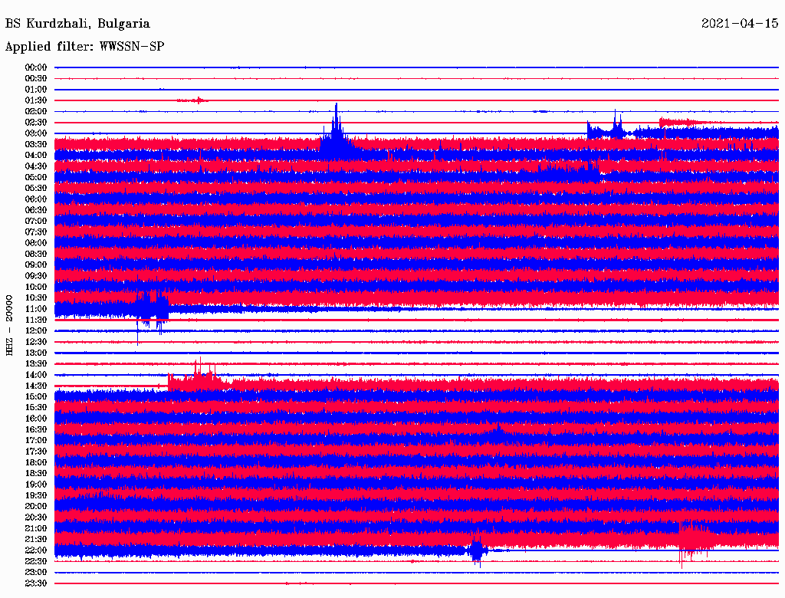Select the 03:00 trace time label

pyautogui.click(x=37, y=133)
